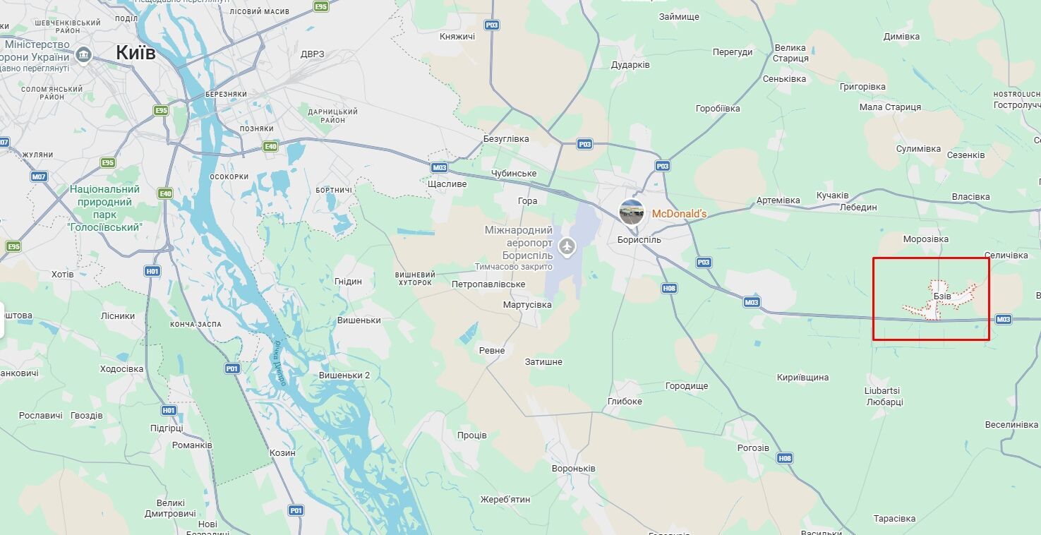
Task: Click the Любарці village label
Action: pos(884,402)
